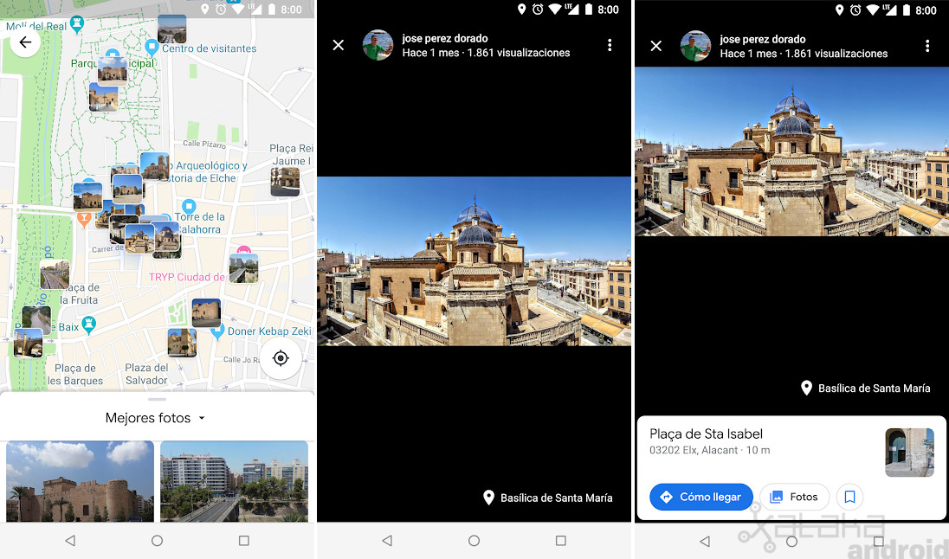This screenshot has height=559, width=949.
Task: Toggle the bookmark save for Plaça de Sta Isabel
Action: [849, 497]
